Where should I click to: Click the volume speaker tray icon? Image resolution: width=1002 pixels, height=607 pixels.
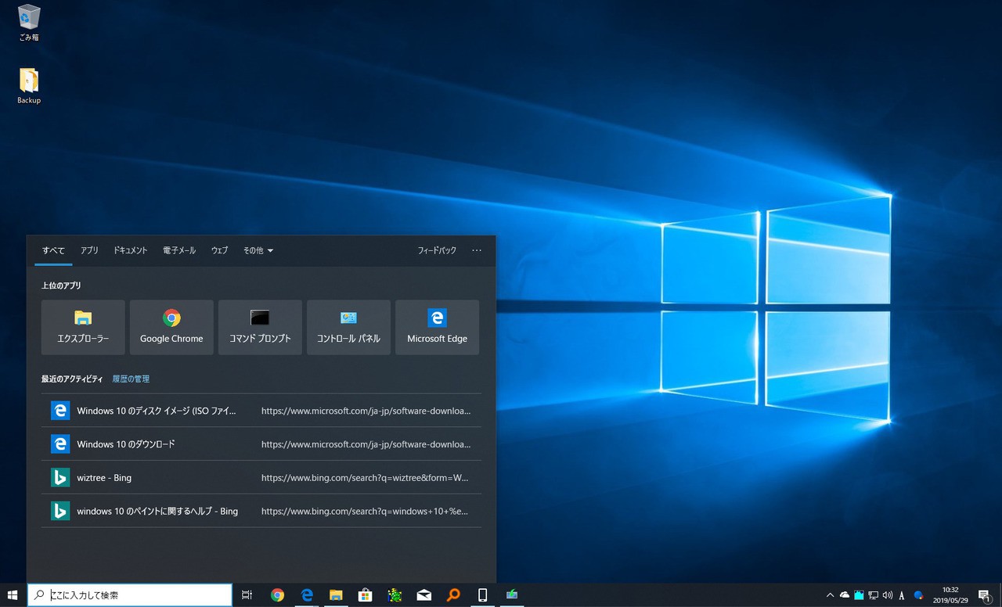pyautogui.click(x=887, y=595)
